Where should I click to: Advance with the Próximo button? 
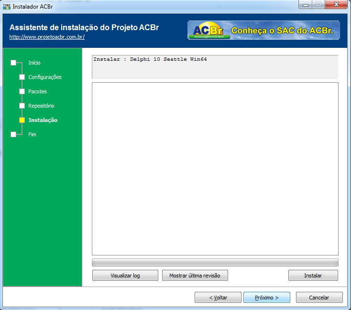pyautogui.click(x=267, y=297)
